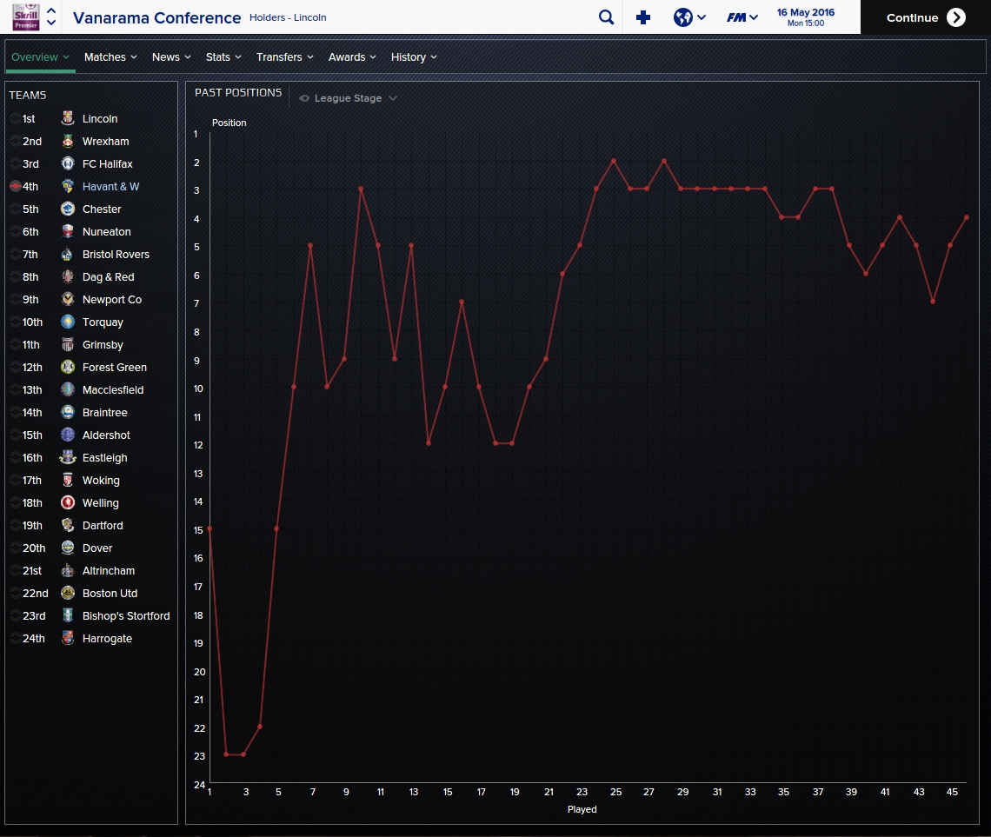Toggle graph line for 1st Lincoln
Viewport: 991px width, 837px height.
coord(15,118)
